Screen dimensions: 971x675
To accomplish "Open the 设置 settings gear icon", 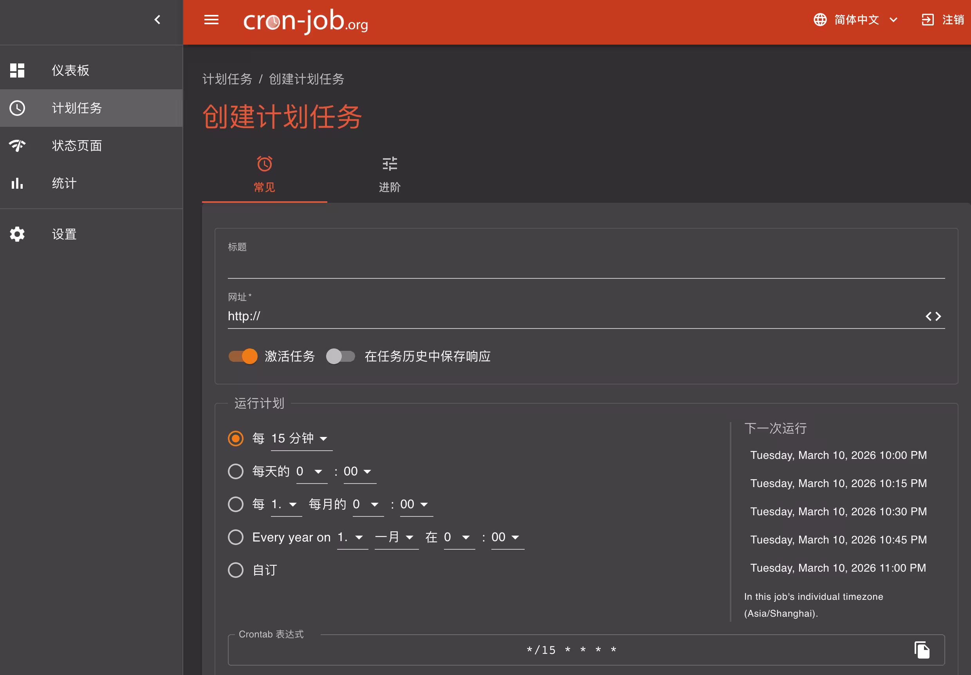I will point(17,234).
